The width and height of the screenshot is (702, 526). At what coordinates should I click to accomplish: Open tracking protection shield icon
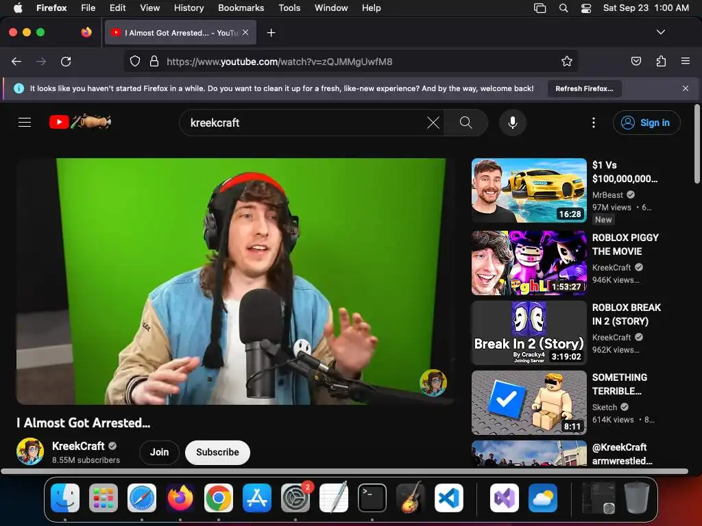coord(135,61)
